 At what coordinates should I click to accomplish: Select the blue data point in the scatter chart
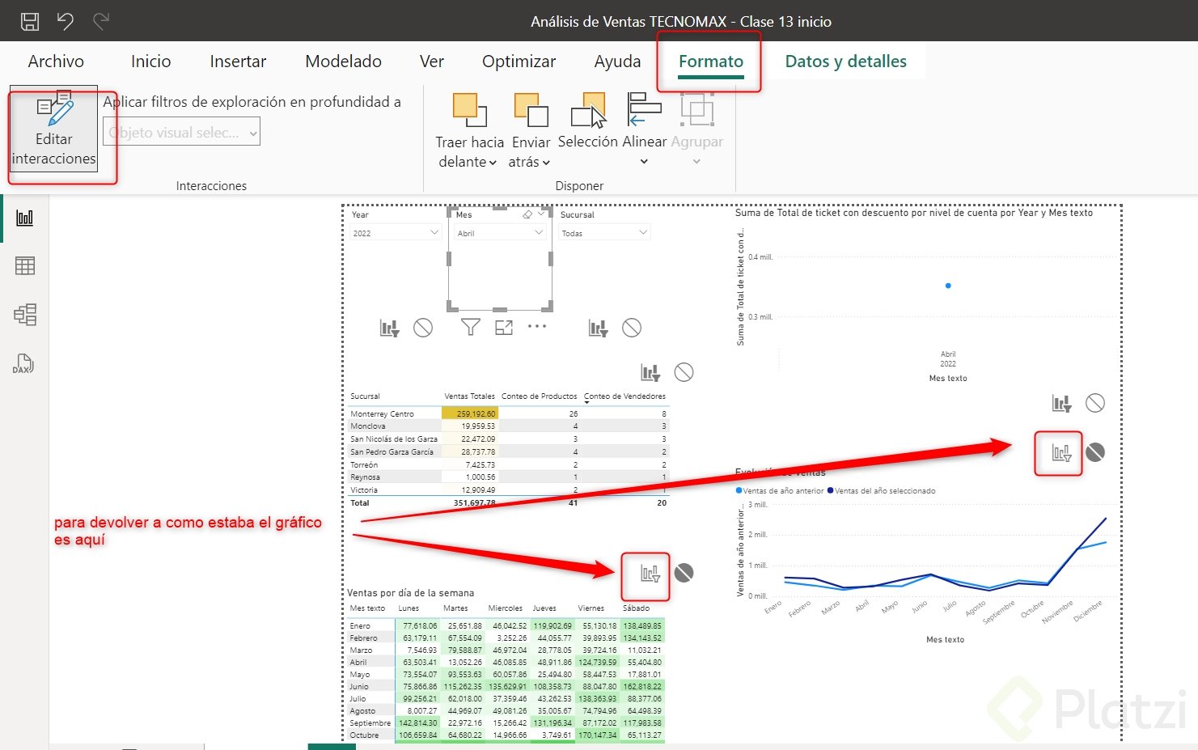click(948, 286)
